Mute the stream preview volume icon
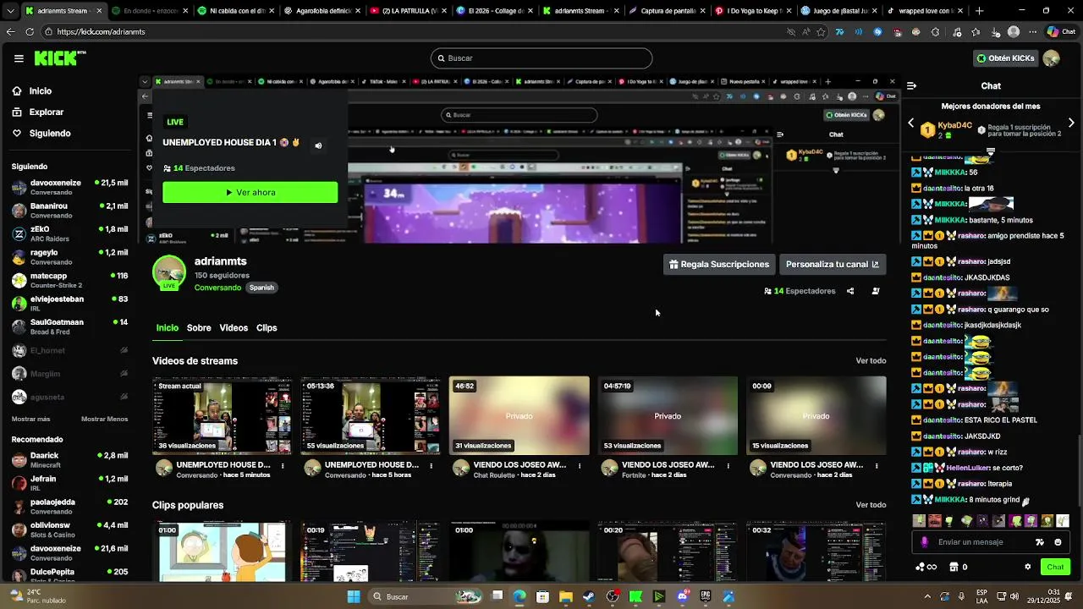The width and height of the screenshot is (1083, 609). 318,145
